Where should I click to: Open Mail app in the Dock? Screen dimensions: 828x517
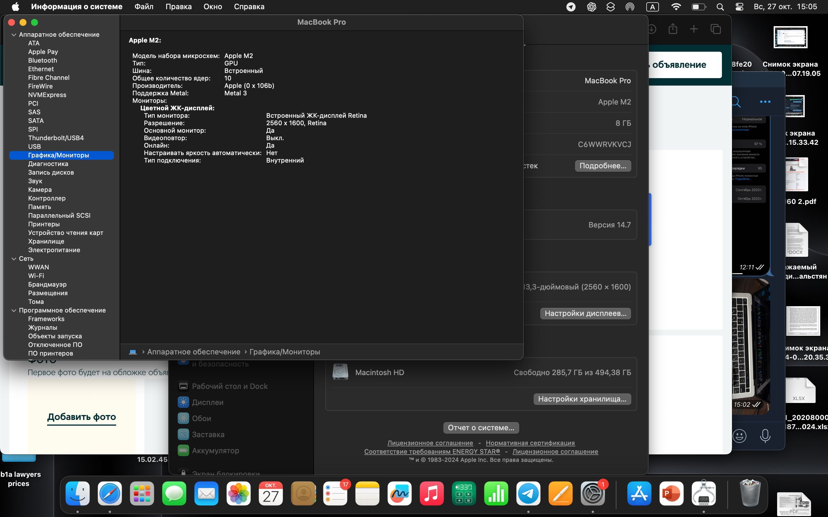click(x=206, y=493)
